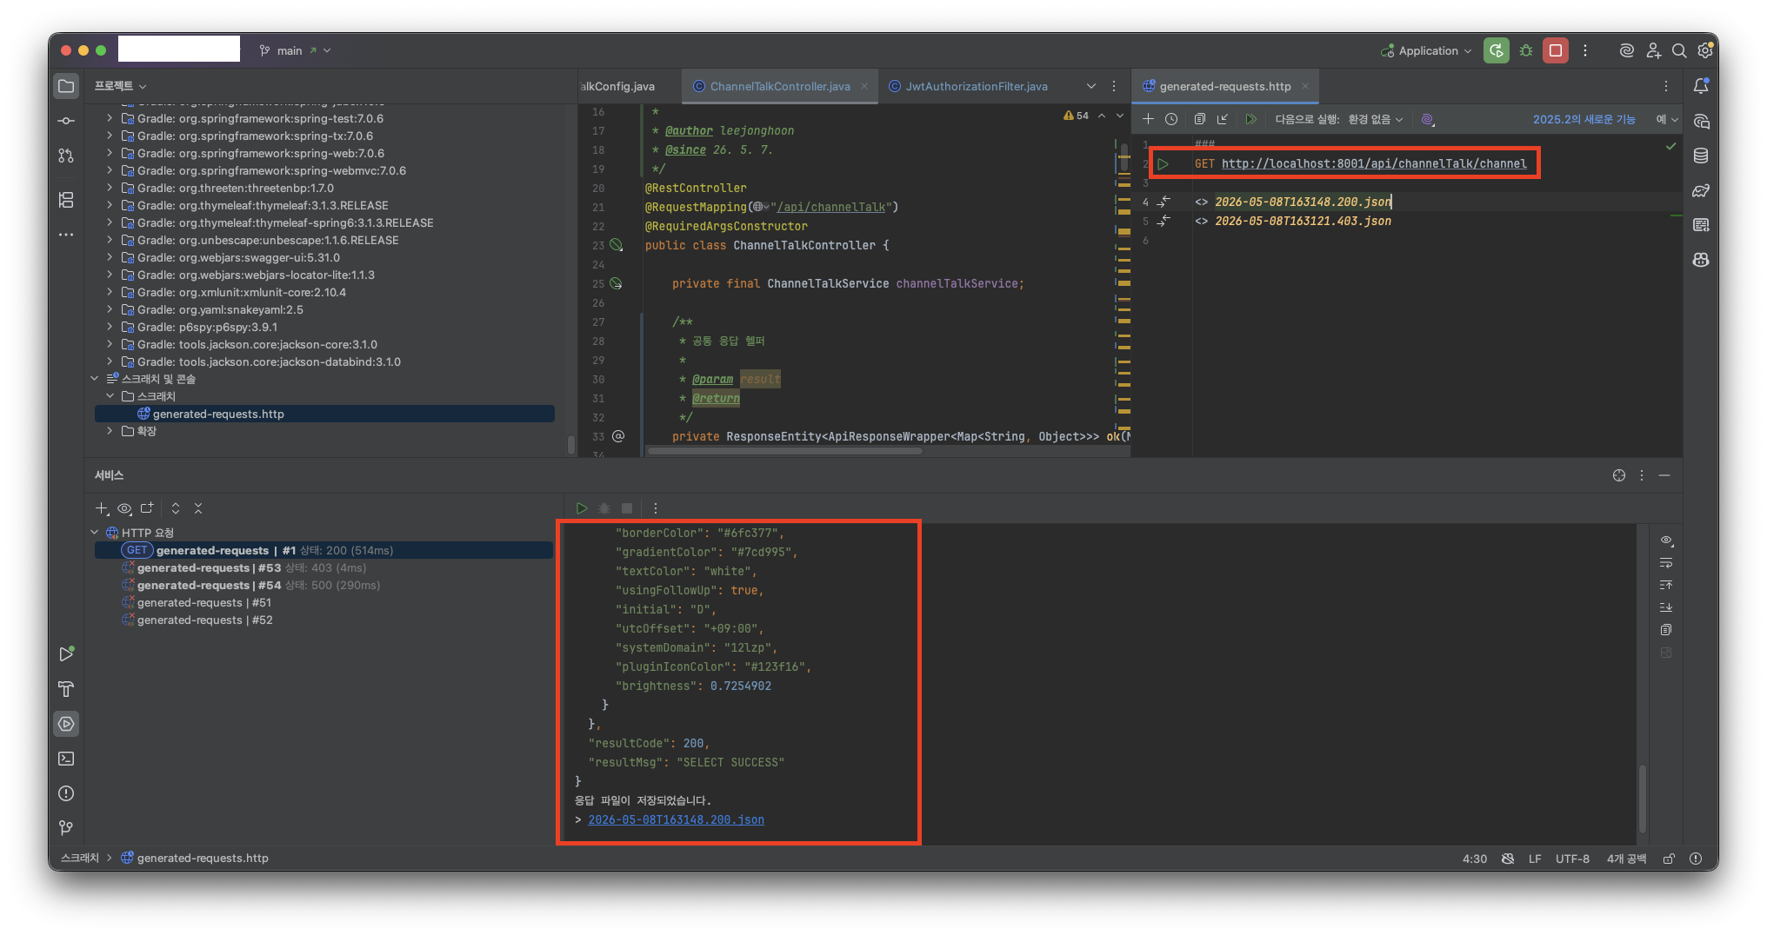The width and height of the screenshot is (1767, 935).
Task: Open the Services tool window icon
Action: 66,724
